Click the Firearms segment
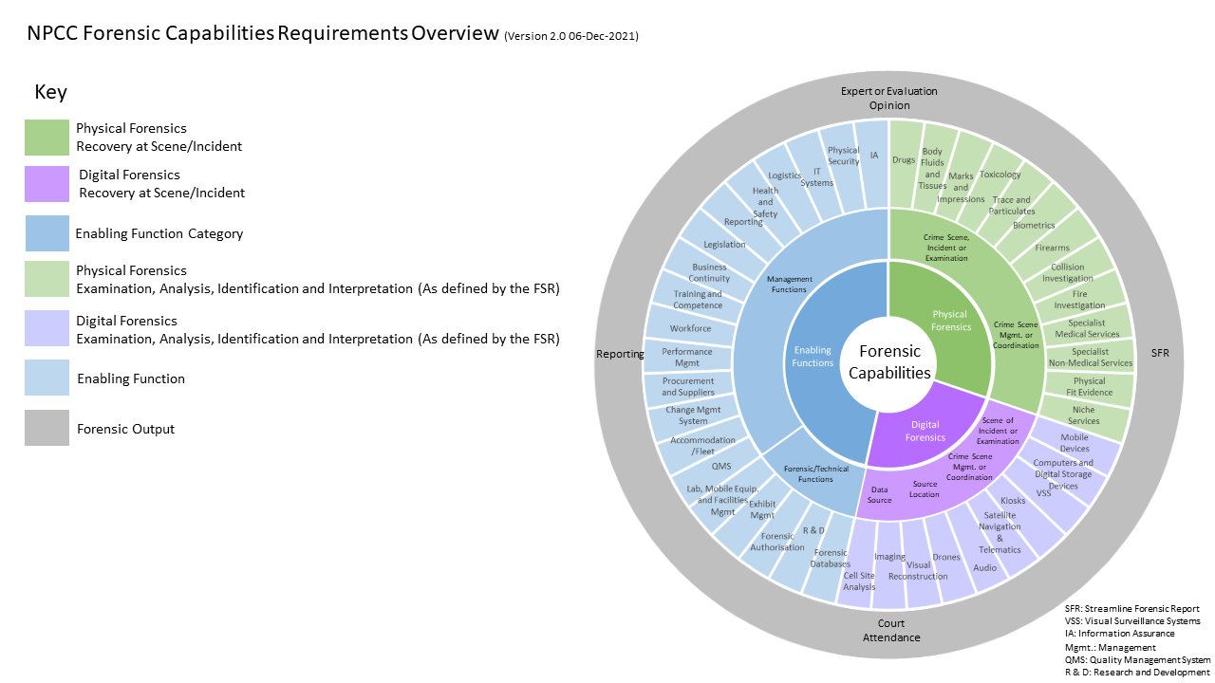 coord(1052,248)
